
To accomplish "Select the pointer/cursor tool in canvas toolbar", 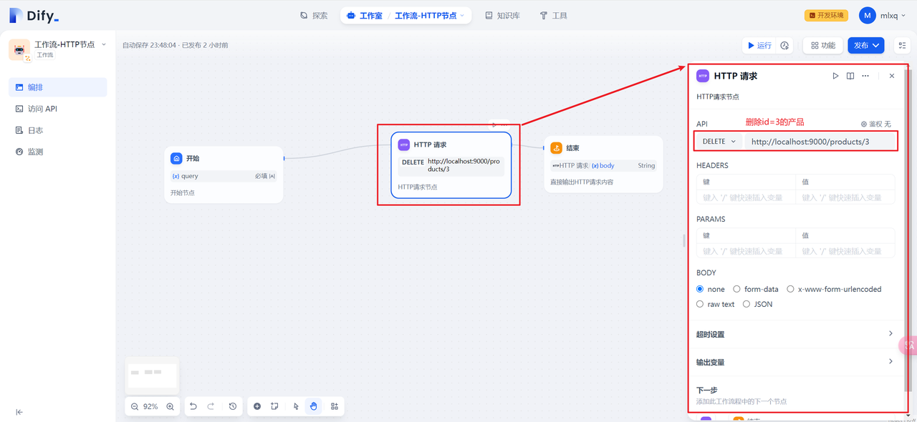I will (x=295, y=406).
